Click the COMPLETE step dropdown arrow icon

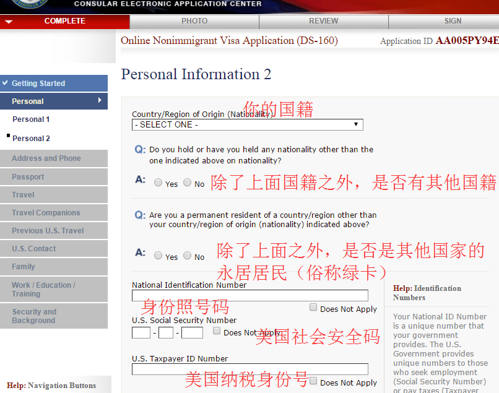(x=9, y=22)
